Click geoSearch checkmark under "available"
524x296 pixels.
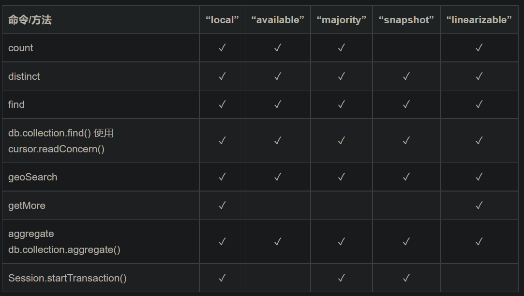tap(278, 177)
